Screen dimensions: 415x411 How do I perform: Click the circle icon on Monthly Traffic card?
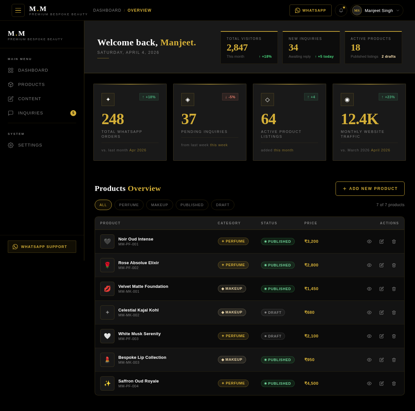point(347,100)
